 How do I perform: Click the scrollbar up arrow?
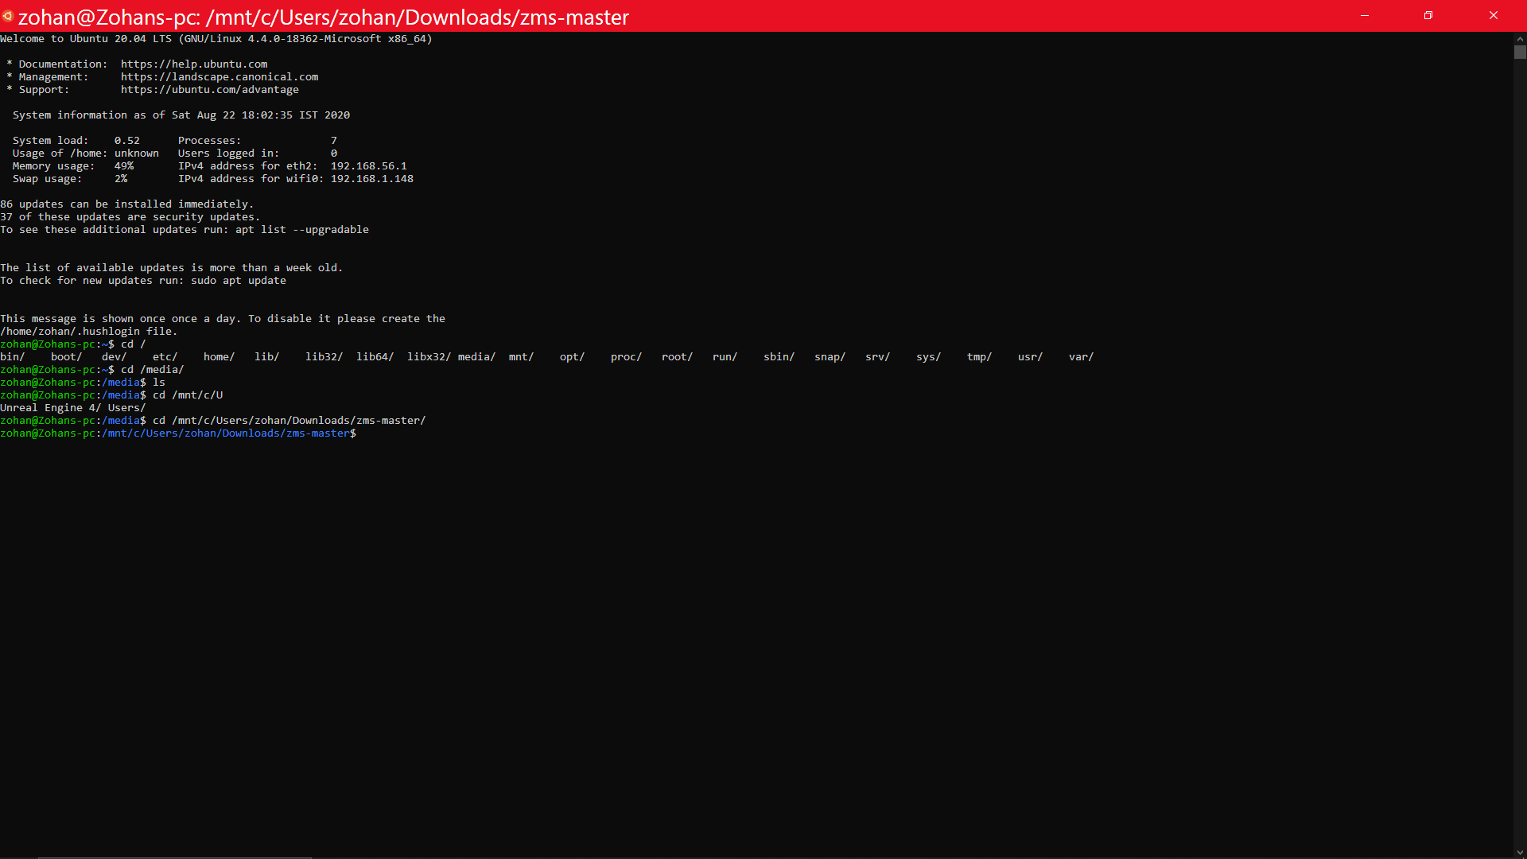1520,38
